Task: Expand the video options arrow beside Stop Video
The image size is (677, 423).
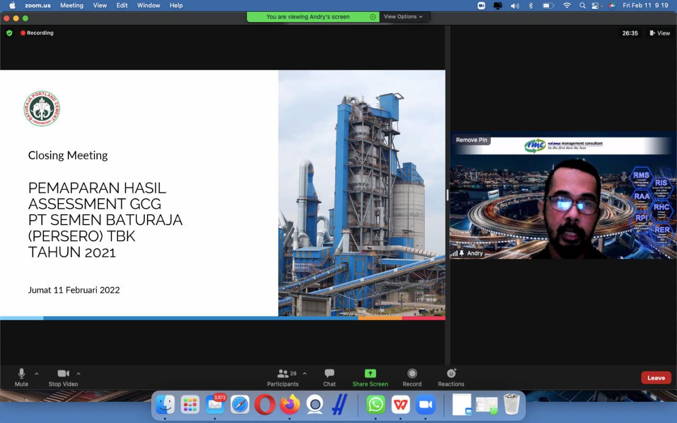Action: tap(79, 373)
